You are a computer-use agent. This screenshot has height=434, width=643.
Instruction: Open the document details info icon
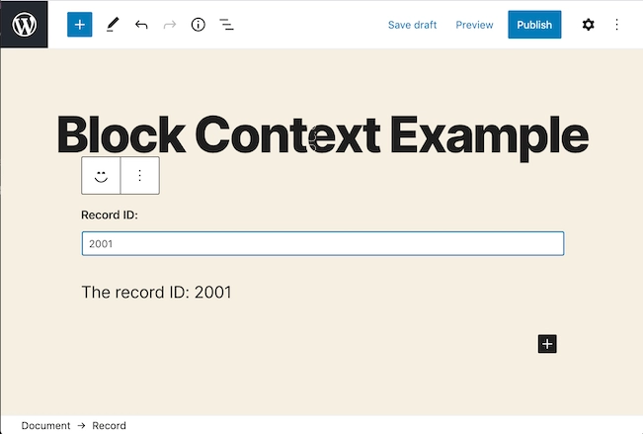[199, 25]
